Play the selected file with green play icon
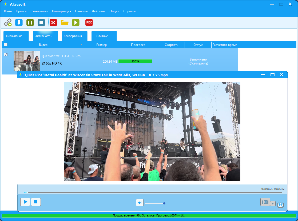The height and width of the screenshot is (221, 298). click(x=76, y=22)
